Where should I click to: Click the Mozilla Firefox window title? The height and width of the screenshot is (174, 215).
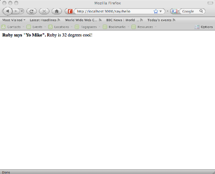click(108, 3)
